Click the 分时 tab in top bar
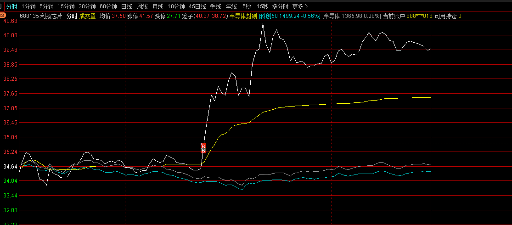 coord(11,6)
